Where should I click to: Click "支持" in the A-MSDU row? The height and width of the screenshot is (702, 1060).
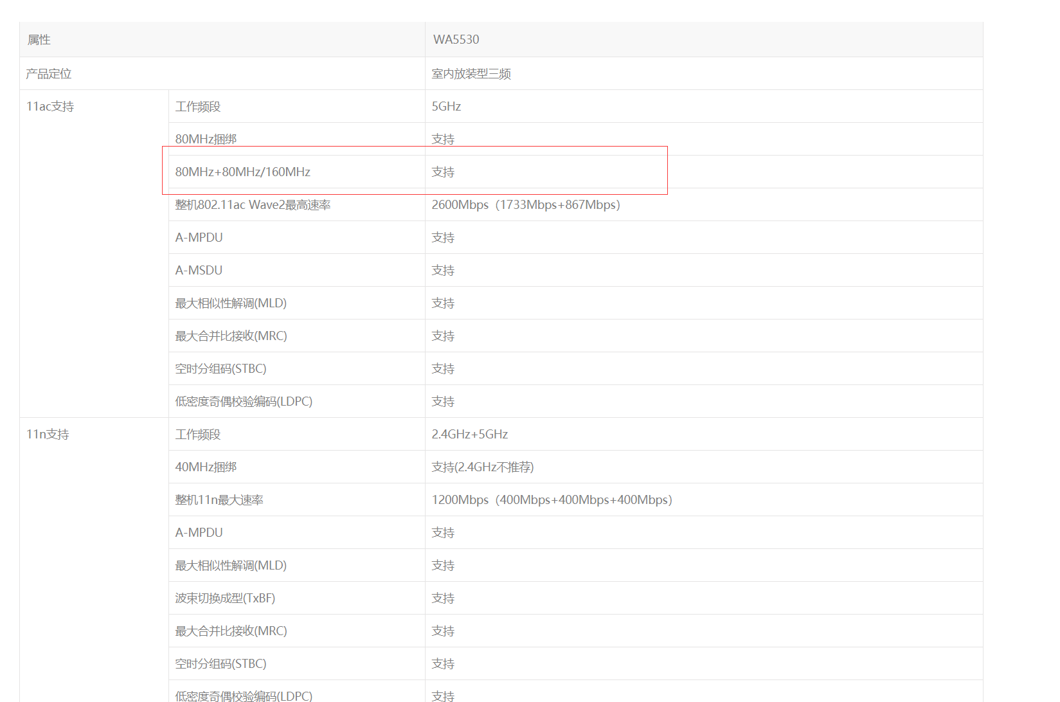click(443, 271)
